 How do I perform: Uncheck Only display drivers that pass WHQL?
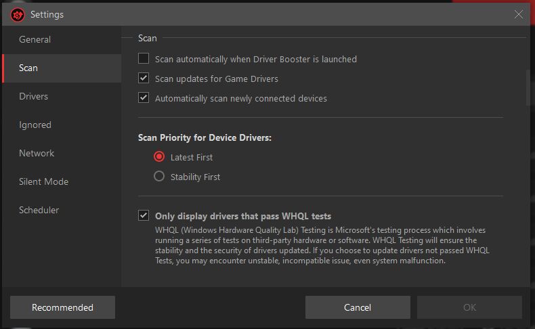pos(144,215)
